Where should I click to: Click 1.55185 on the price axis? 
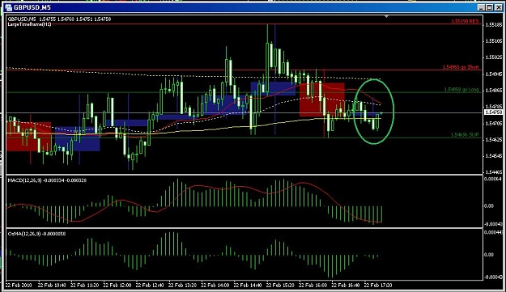coord(494,24)
